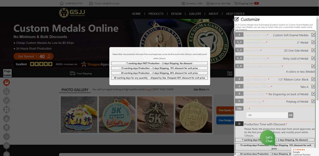Choose 20 working days Production in popup

159,73
